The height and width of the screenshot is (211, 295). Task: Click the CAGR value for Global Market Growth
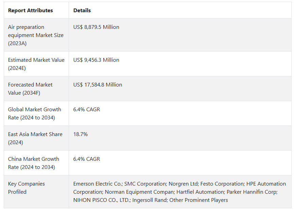87,110
